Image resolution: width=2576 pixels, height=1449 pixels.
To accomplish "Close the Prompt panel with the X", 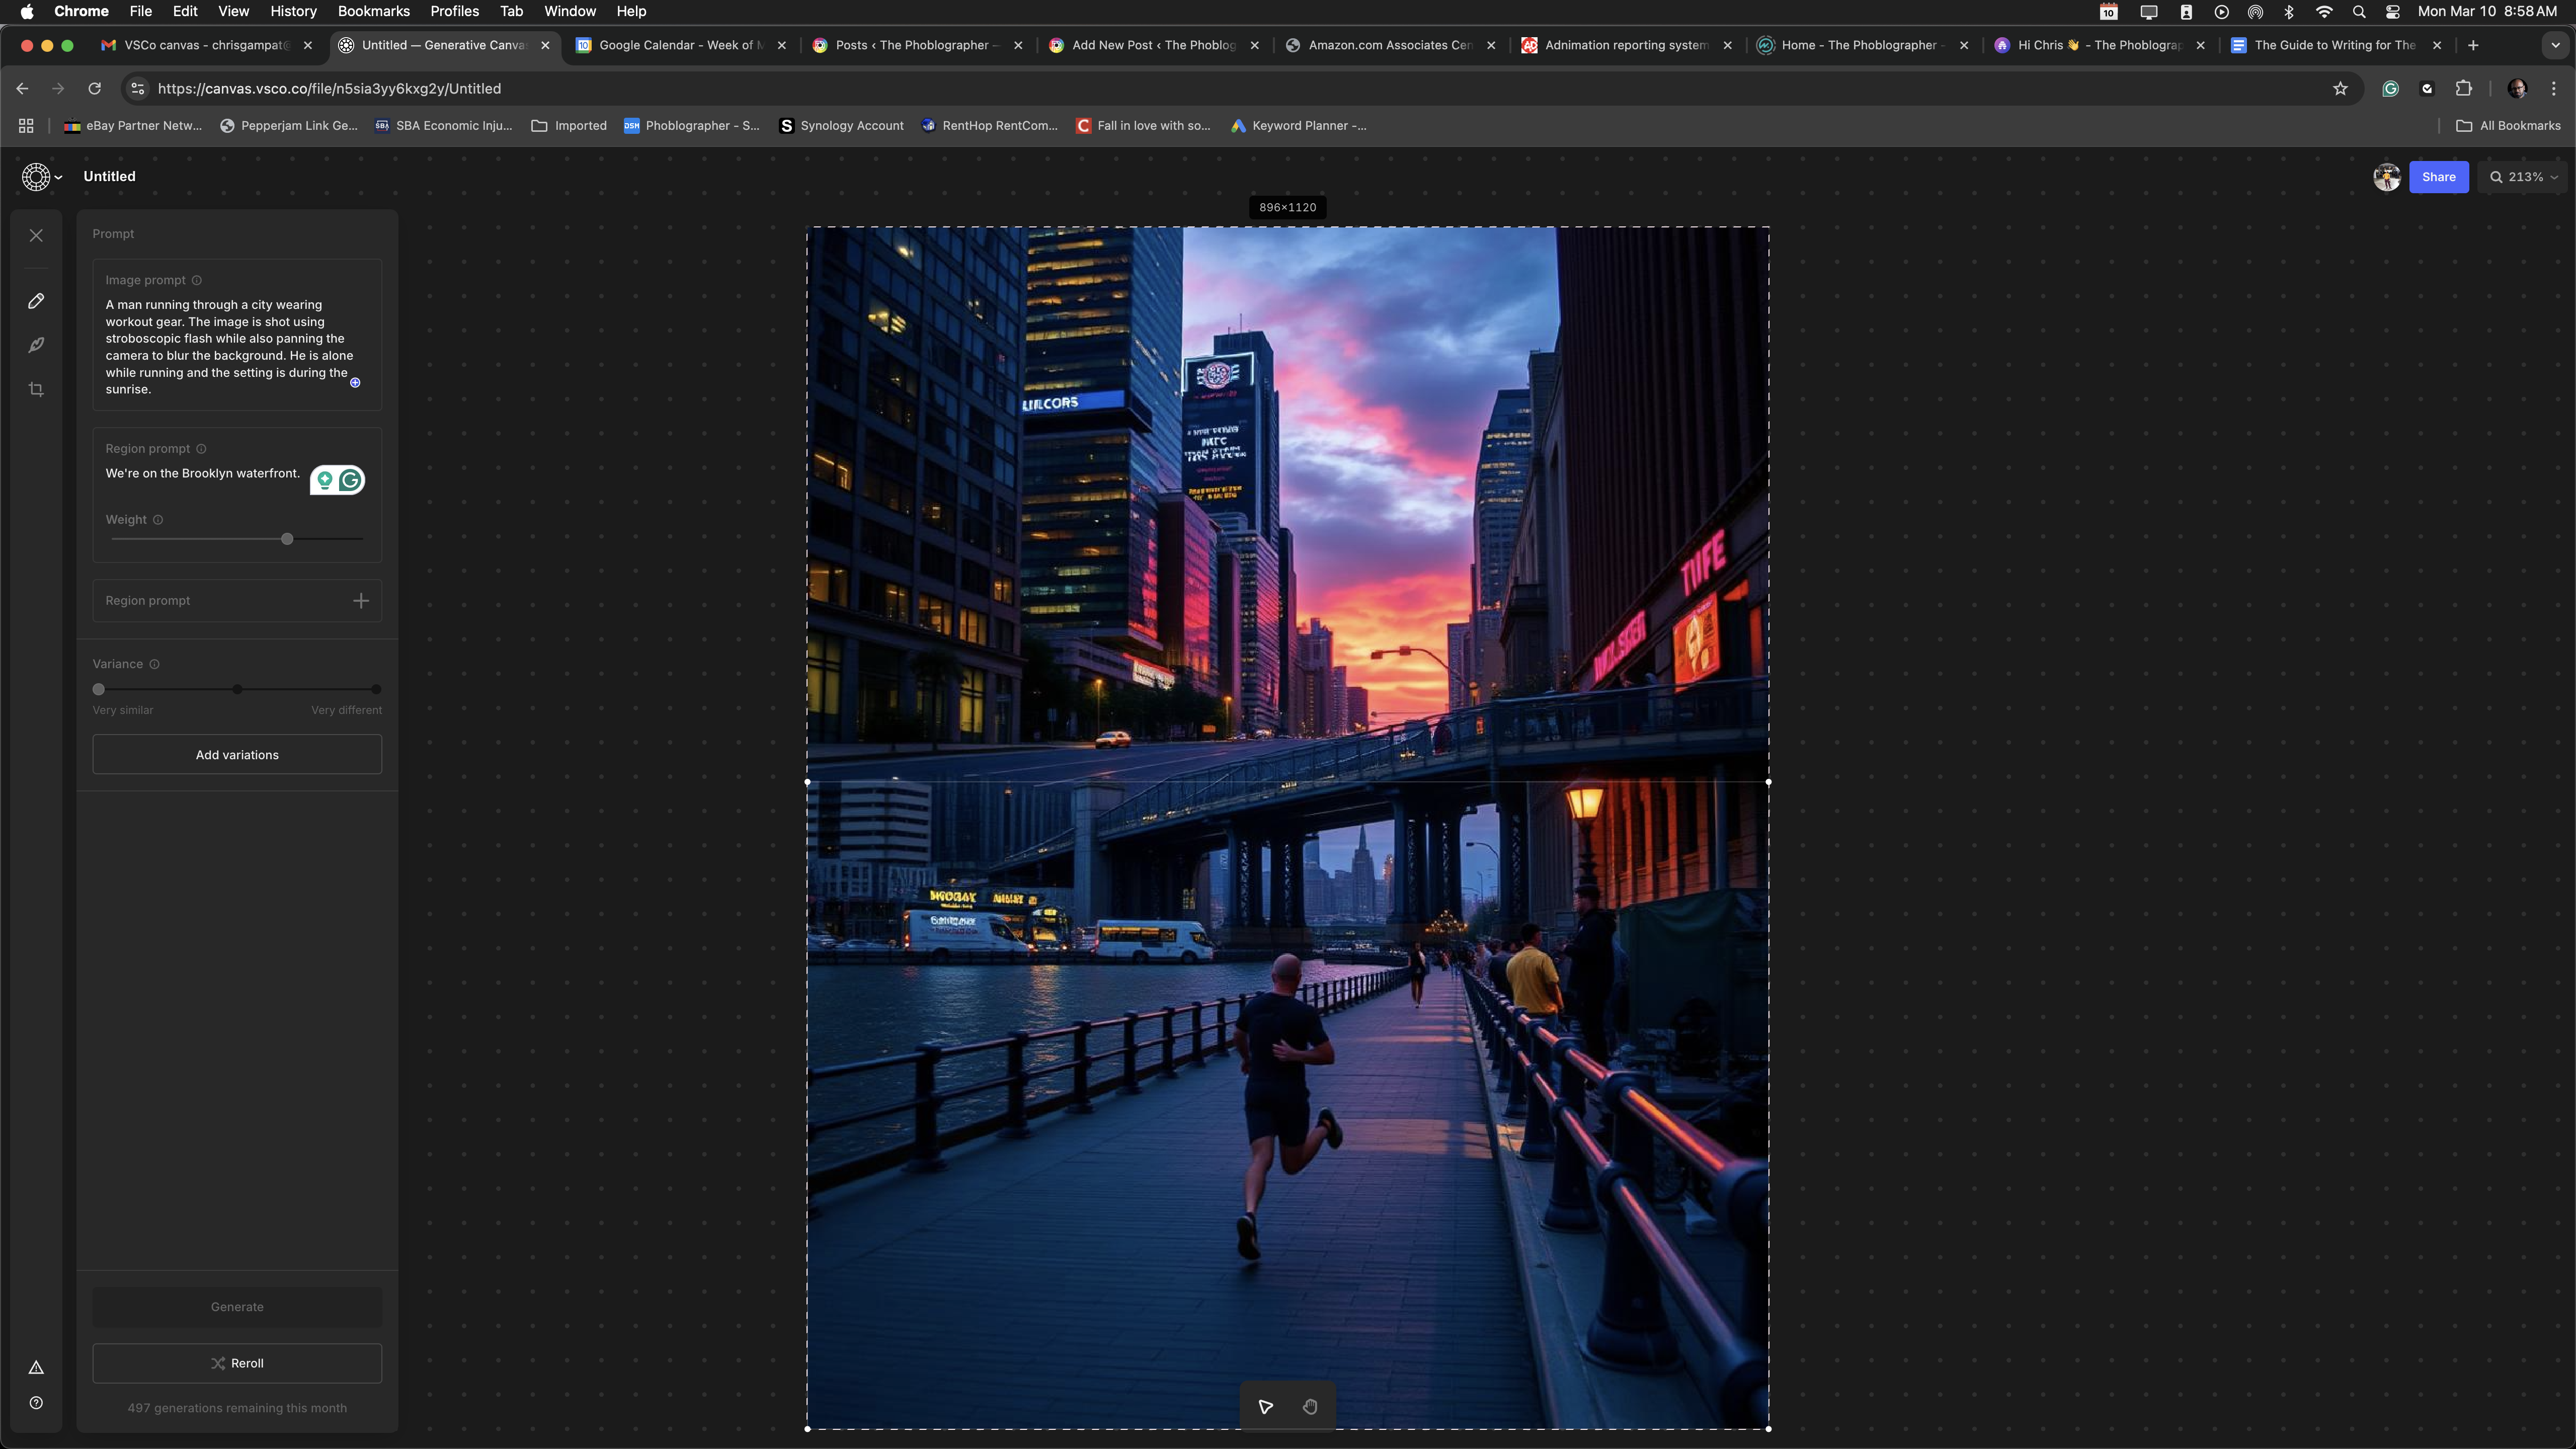I will click(36, 235).
